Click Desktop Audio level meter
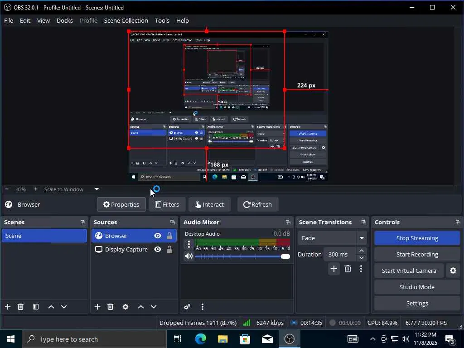 click(243, 242)
